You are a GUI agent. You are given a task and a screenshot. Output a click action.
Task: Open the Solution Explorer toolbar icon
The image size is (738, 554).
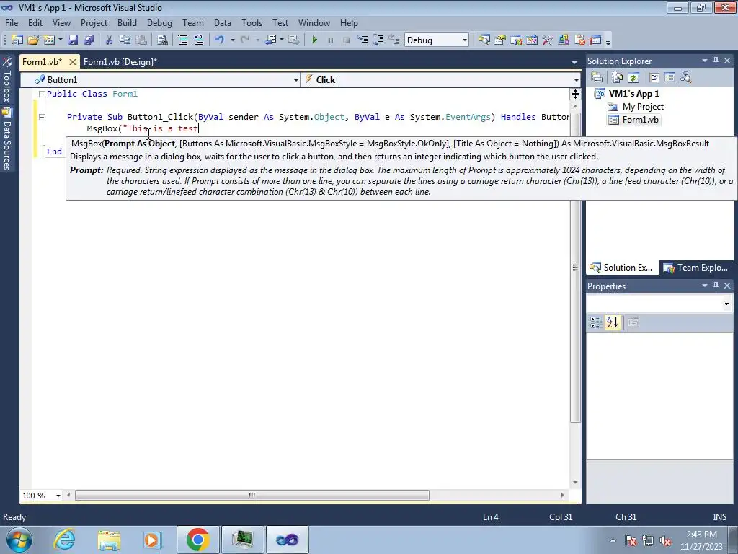(x=484, y=40)
